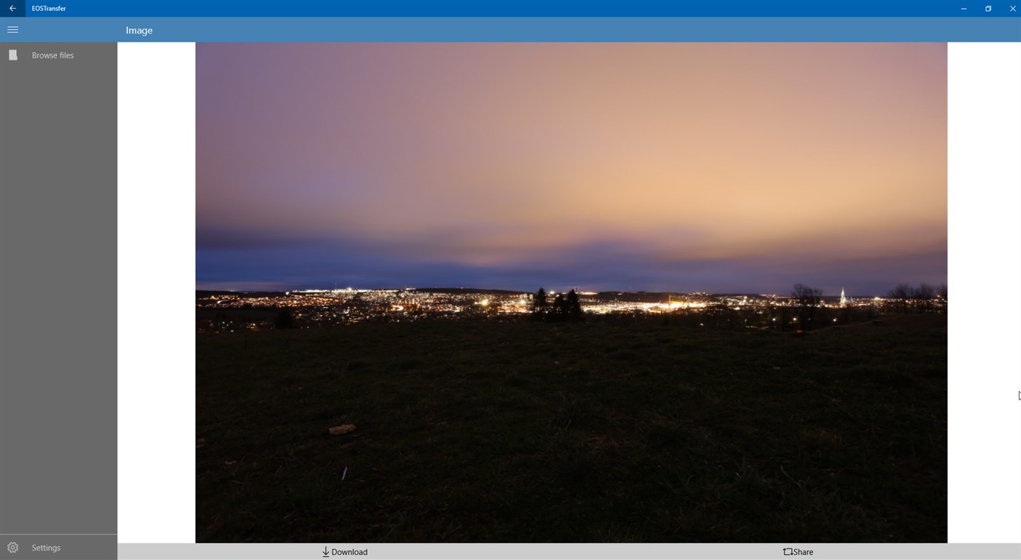1021x560 pixels.
Task: Click the download arrow icon on the command bar
Action: [325, 552]
